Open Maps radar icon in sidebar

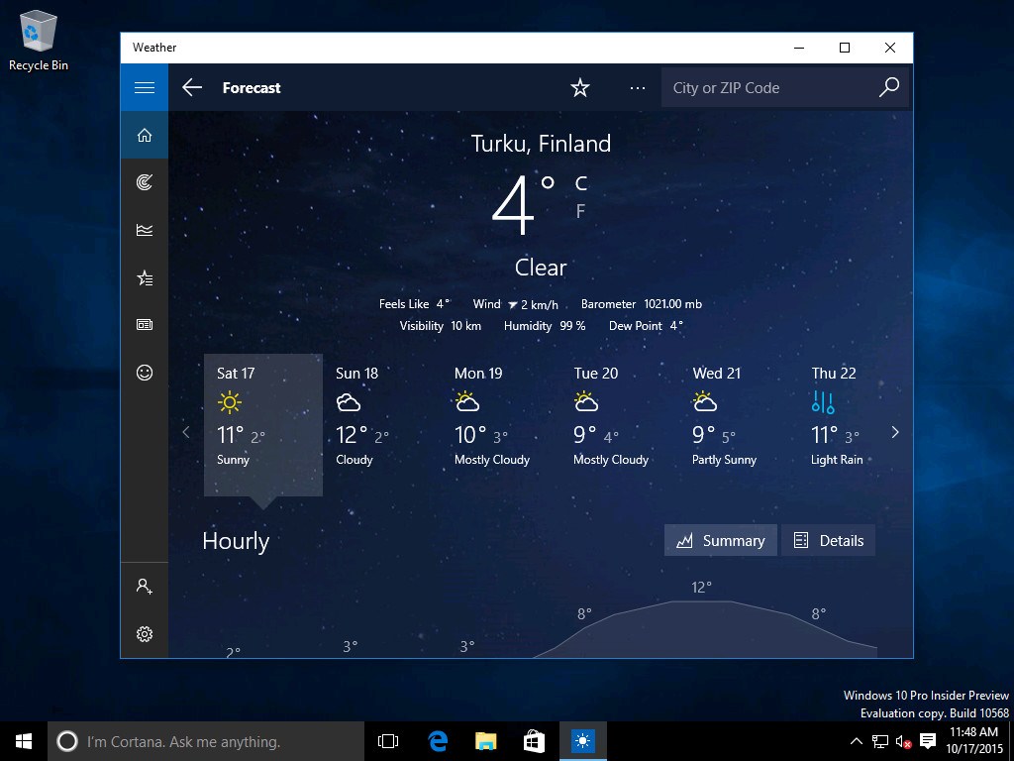tap(145, 182)
